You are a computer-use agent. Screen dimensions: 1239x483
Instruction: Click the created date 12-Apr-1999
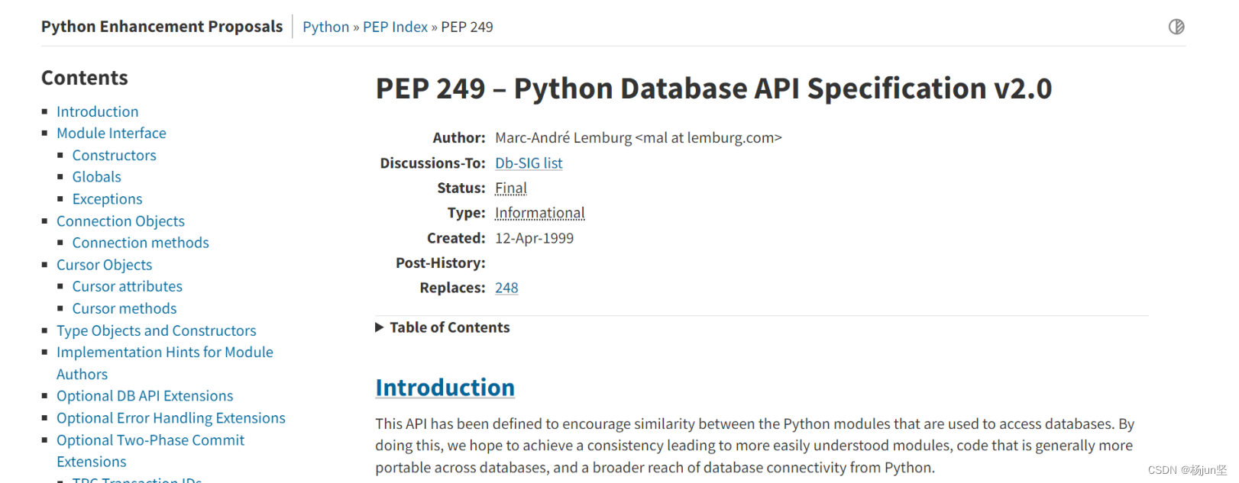click(534, 238)
